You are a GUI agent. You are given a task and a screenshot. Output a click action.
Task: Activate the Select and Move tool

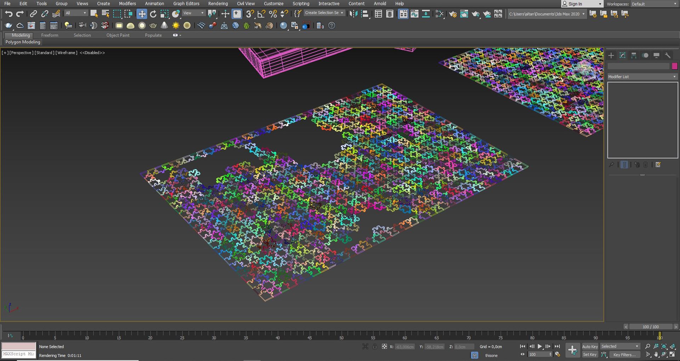click(142, 14)
